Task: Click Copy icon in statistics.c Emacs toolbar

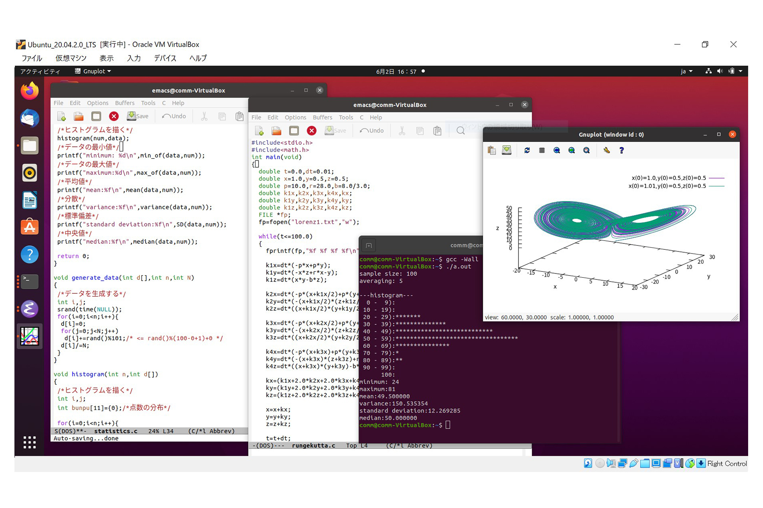Action: [222, 116]
